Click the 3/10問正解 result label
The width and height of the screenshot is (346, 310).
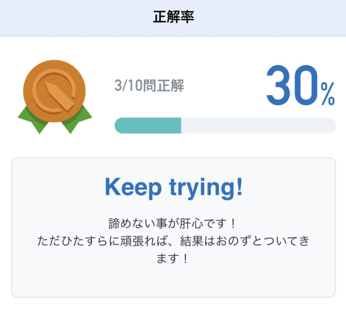click(149, 86)
